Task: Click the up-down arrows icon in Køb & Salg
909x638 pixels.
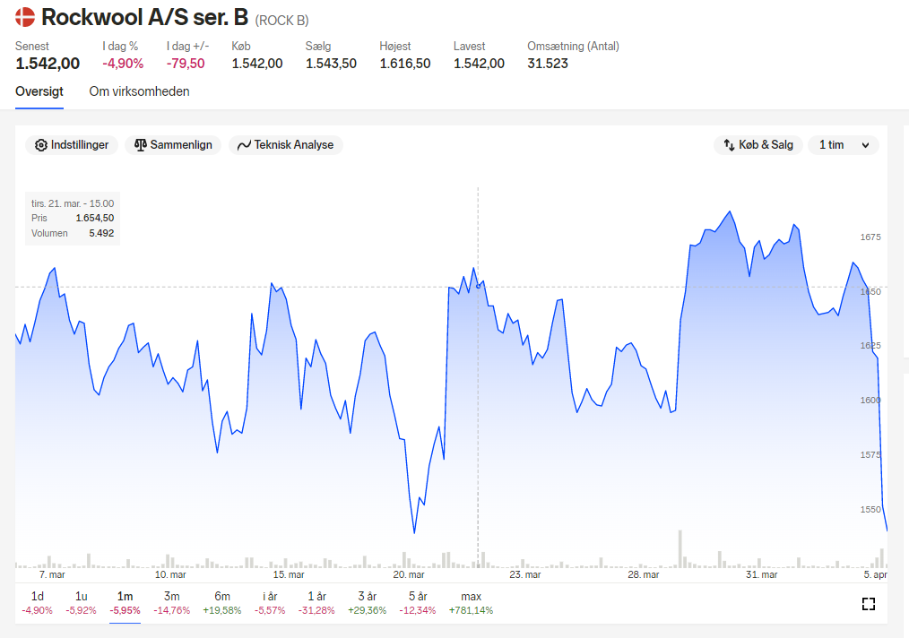Action: (729, 145)
